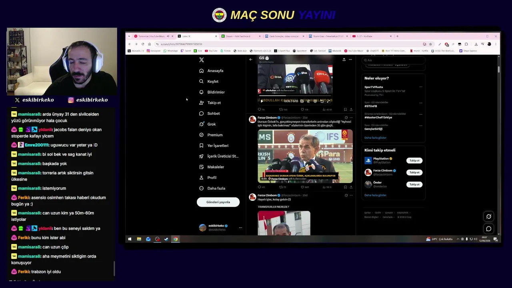Open İçerik Üreticisi Stüdyosu item
The height and width of the screenshot is (288, 512).
coord(219,156)
